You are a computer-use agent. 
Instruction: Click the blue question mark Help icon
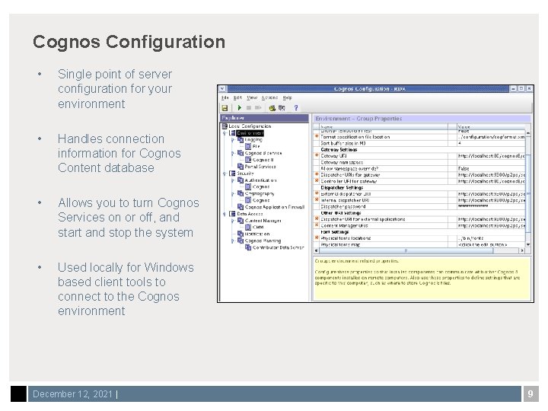tap(296, 108)
